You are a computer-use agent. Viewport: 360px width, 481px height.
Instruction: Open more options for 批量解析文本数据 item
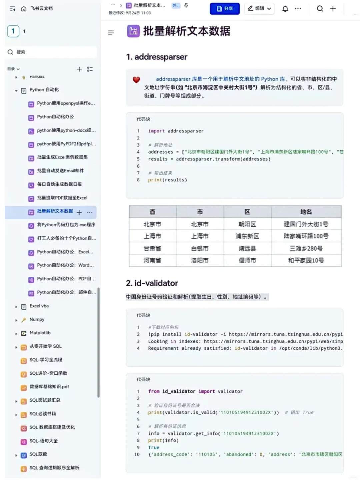(x=90, y=212)
